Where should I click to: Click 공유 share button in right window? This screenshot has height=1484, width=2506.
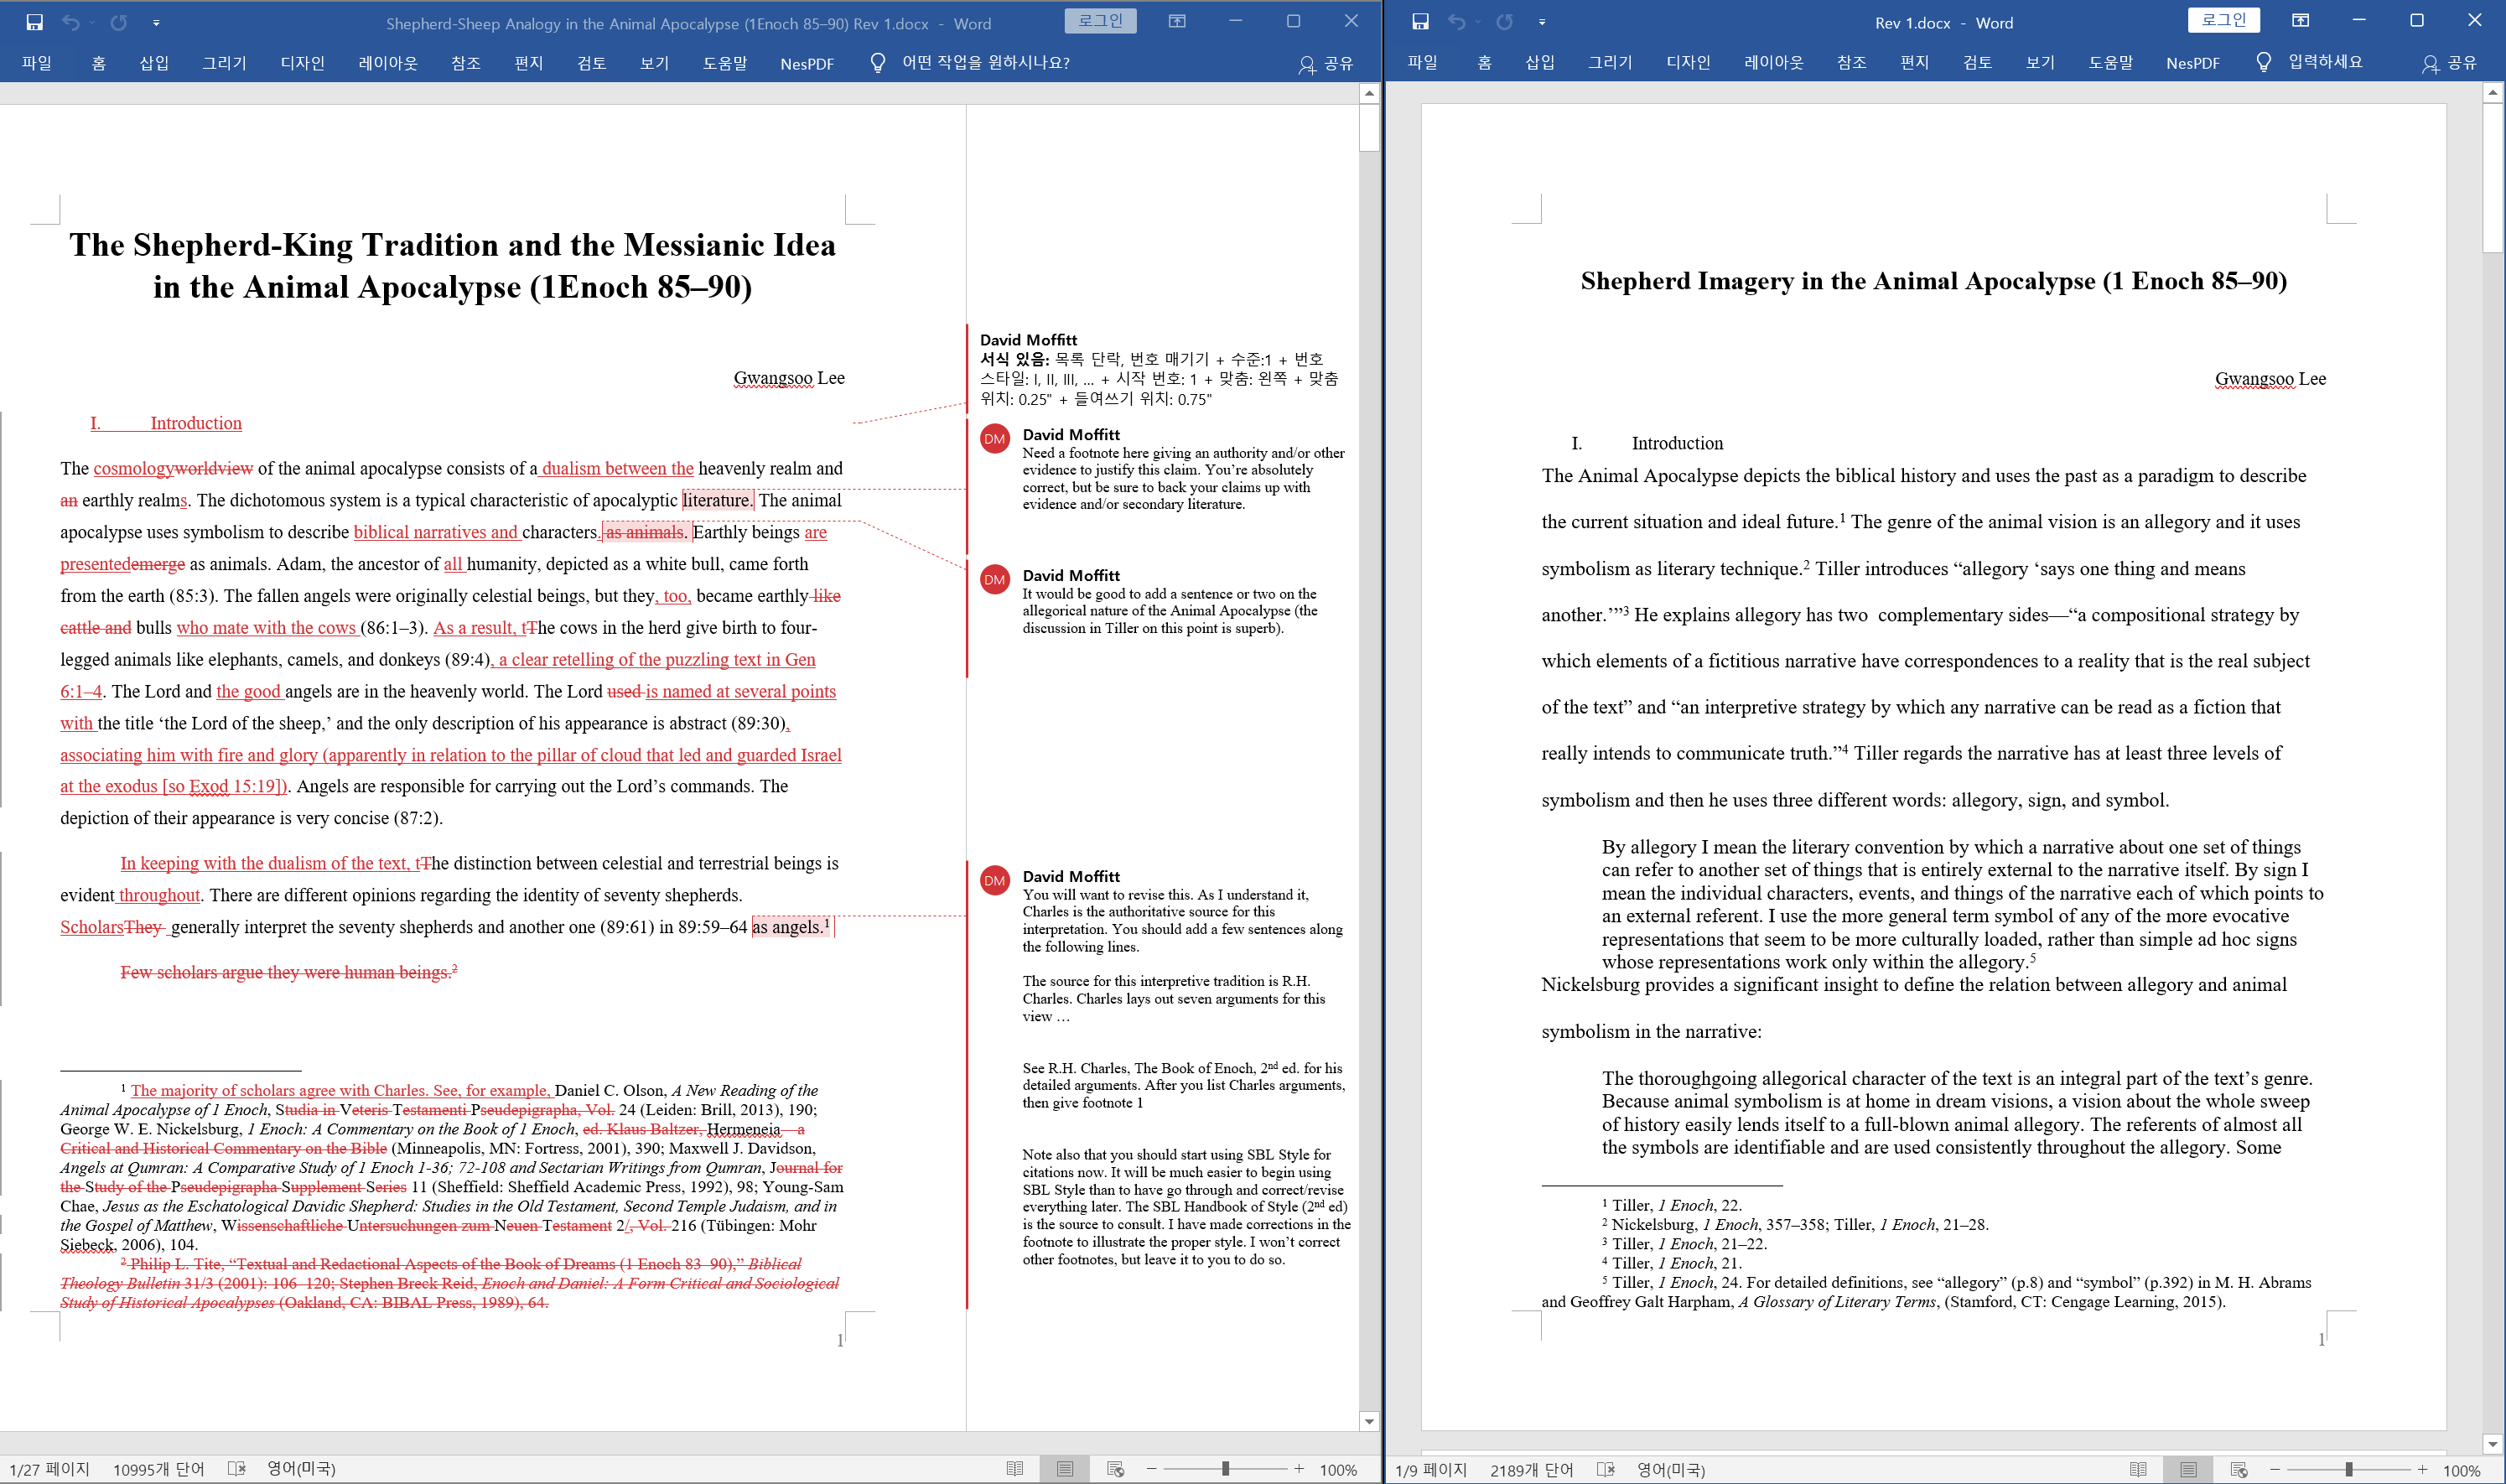coord(2449,63)
